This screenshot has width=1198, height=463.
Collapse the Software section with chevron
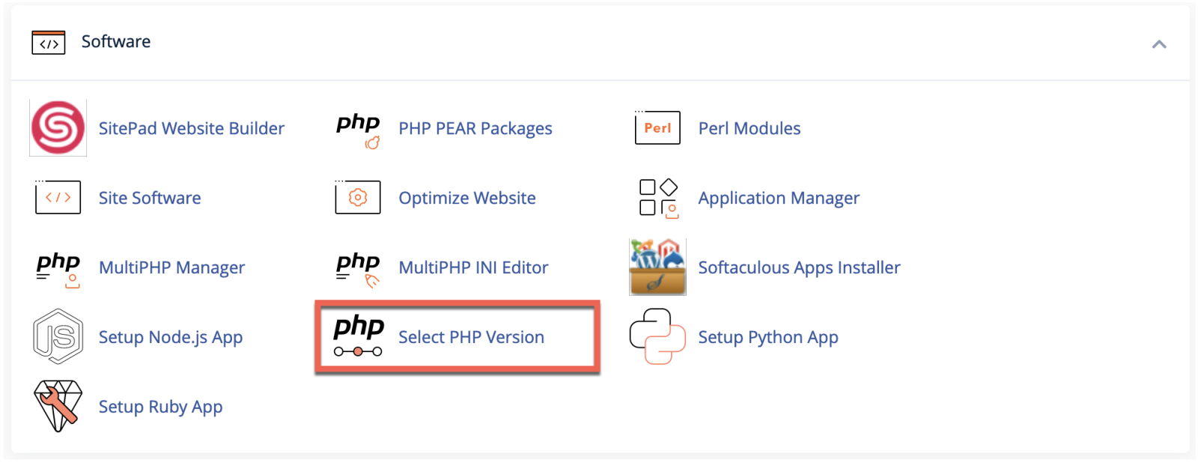click(1159, 44)
